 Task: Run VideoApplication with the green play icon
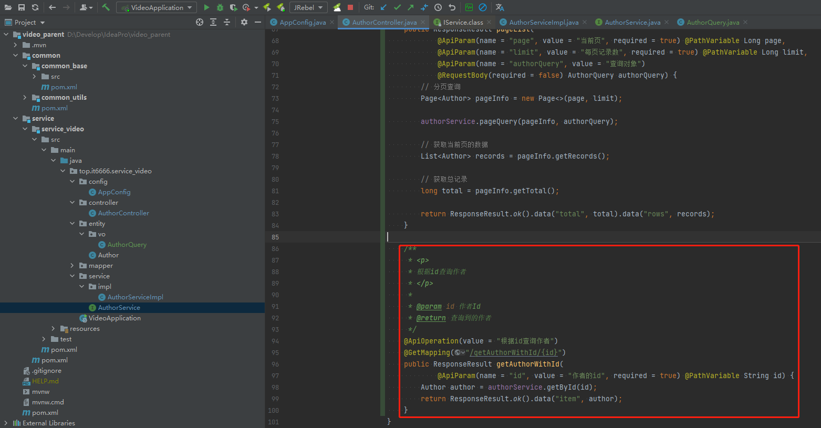[206, 7]
